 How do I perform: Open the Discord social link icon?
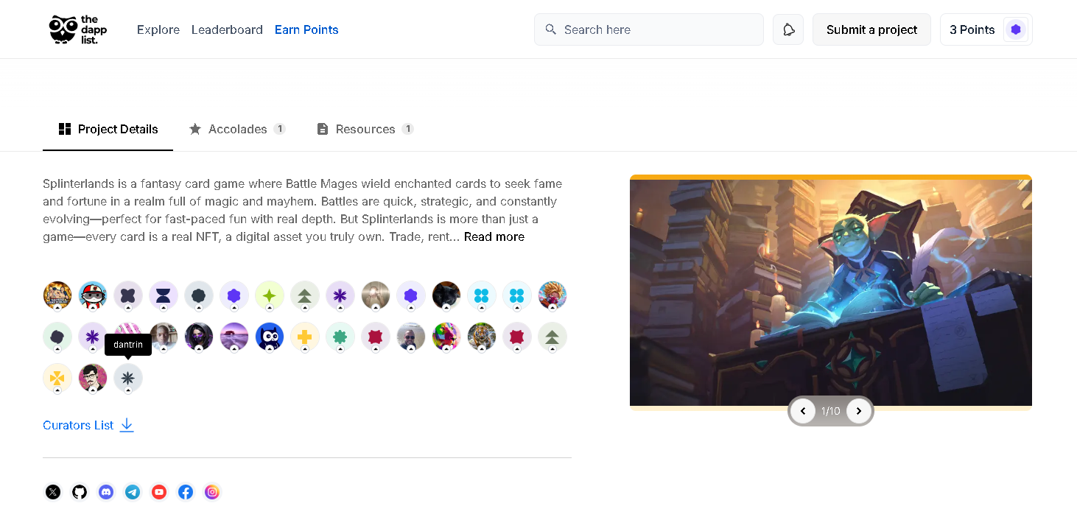tap(106, 492)
